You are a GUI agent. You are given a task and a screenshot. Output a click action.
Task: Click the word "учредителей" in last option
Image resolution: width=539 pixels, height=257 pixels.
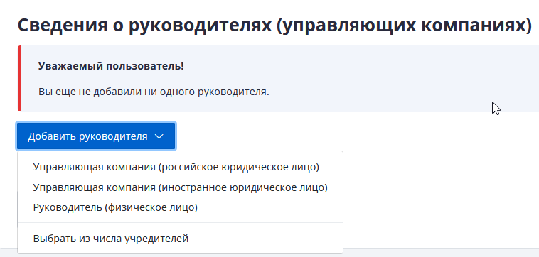click(x=156, y=239)
